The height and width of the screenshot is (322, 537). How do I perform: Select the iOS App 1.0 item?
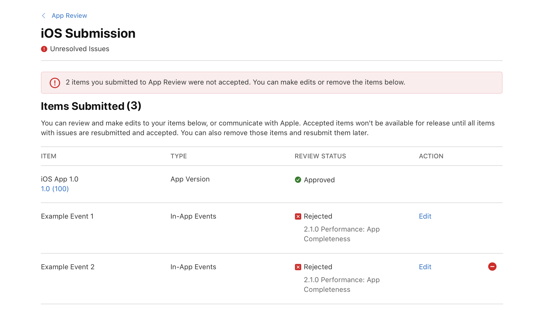[x=59, y=179]
